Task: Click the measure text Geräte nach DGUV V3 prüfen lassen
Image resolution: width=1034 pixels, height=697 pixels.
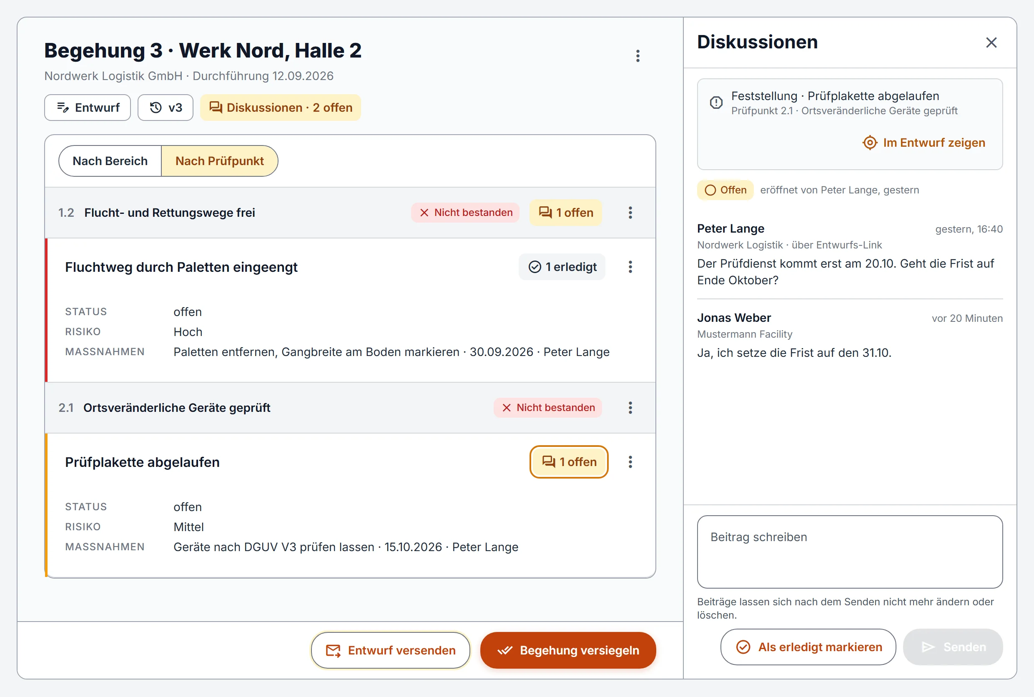Action: (x=274, y=547)
